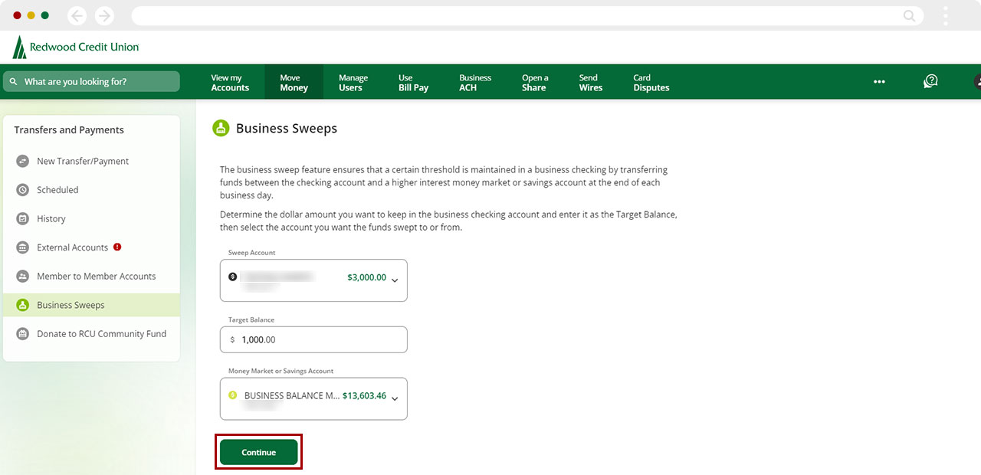981x475 pixels.
Task: Click the $13,603.46 savings balance
Action: [x=364, y=396]
